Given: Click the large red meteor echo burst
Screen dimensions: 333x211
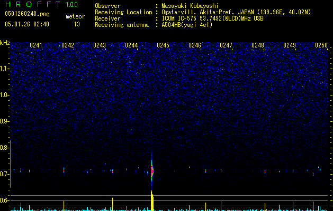Looking at the screenshot, I should click(152, 171).
